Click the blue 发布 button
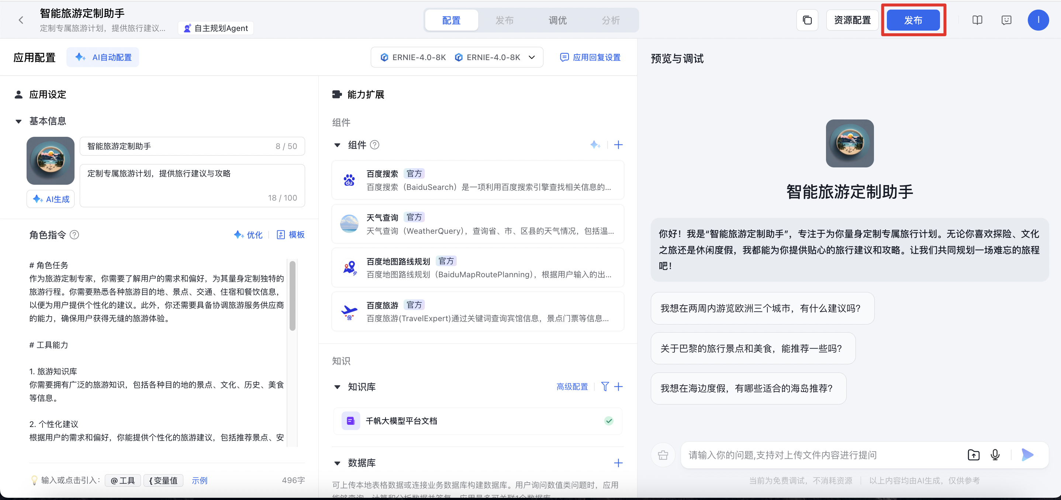Viewport: 1061px width, 500px height. [x=913, y=20]
